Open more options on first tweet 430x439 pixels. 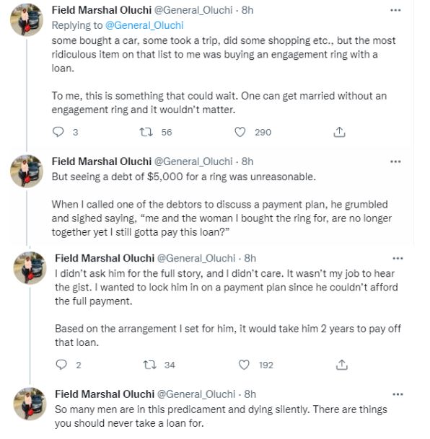395,10
